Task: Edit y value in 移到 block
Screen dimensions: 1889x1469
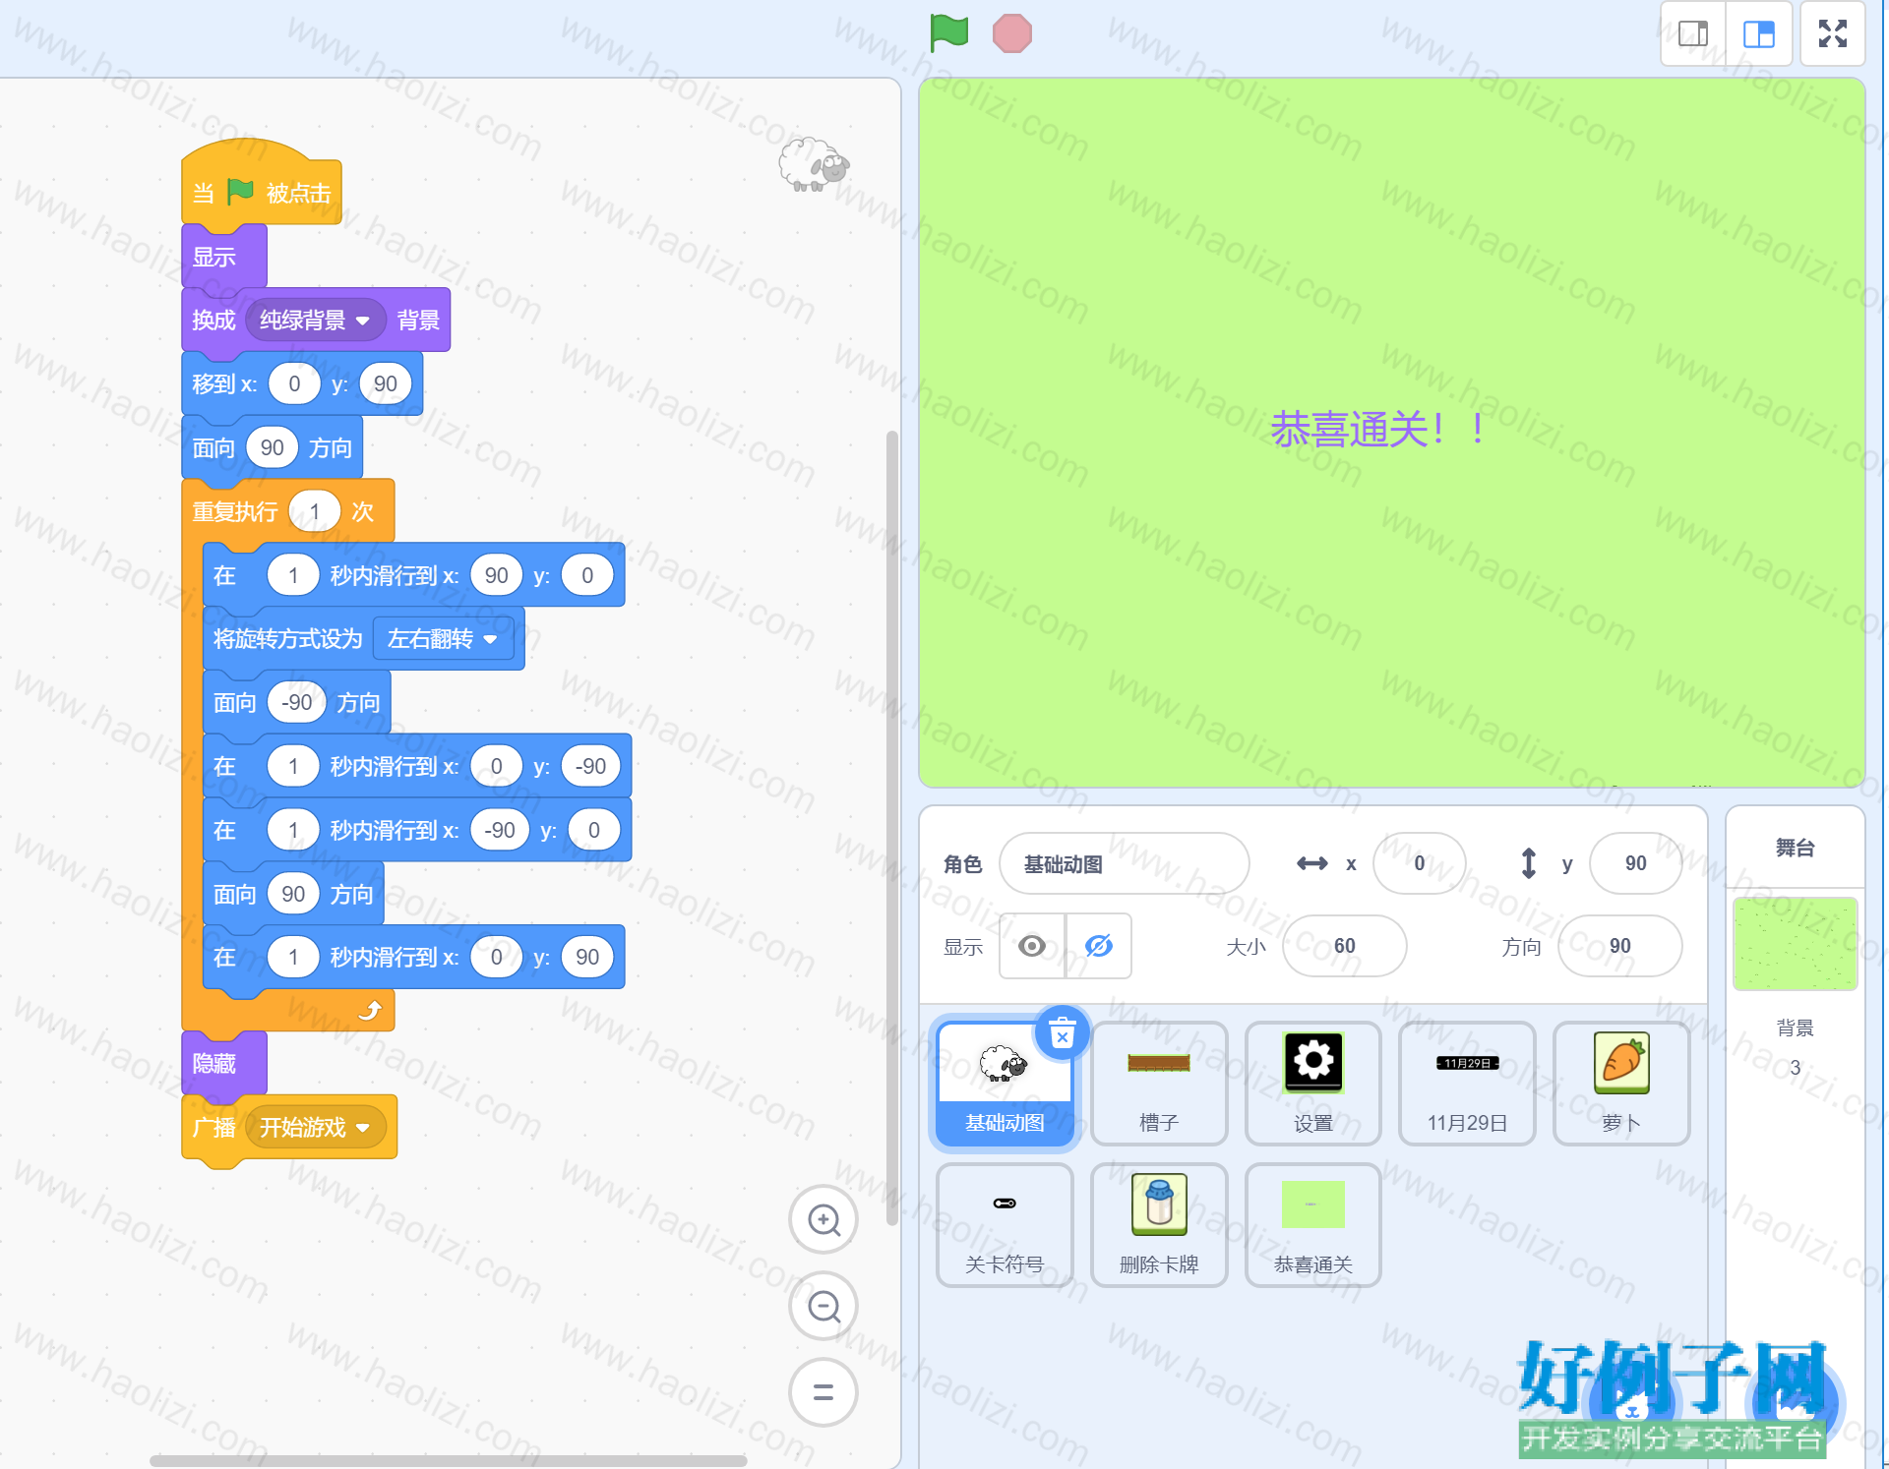Action: [x=386, y=383]
